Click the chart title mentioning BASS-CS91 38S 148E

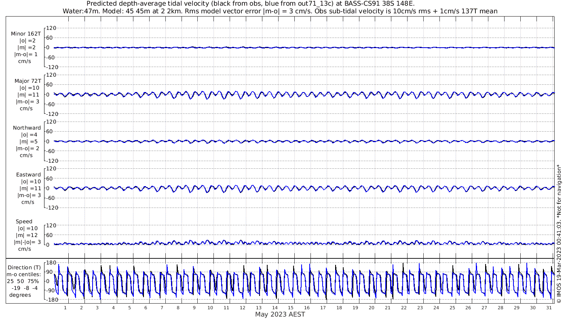[250, 4]
